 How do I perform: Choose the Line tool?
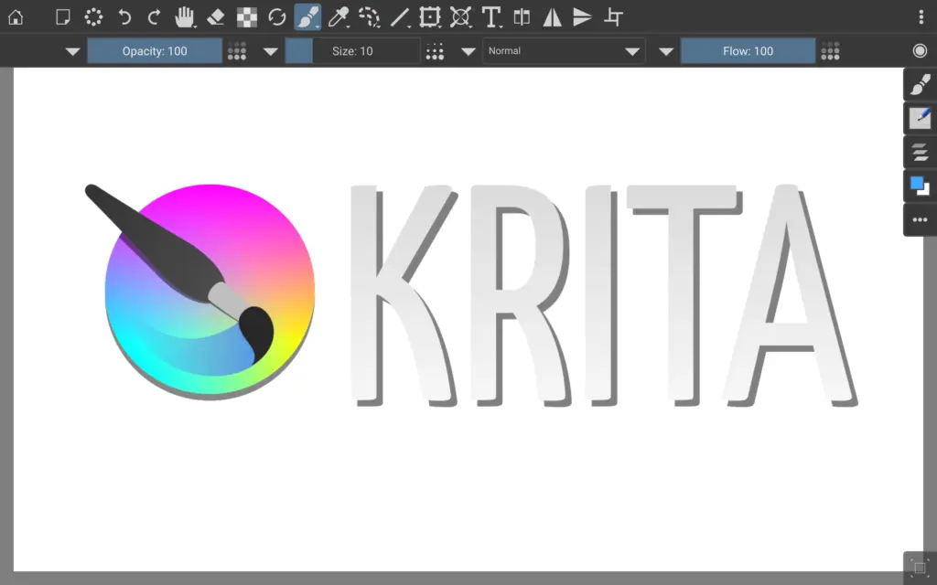point(400,16)
